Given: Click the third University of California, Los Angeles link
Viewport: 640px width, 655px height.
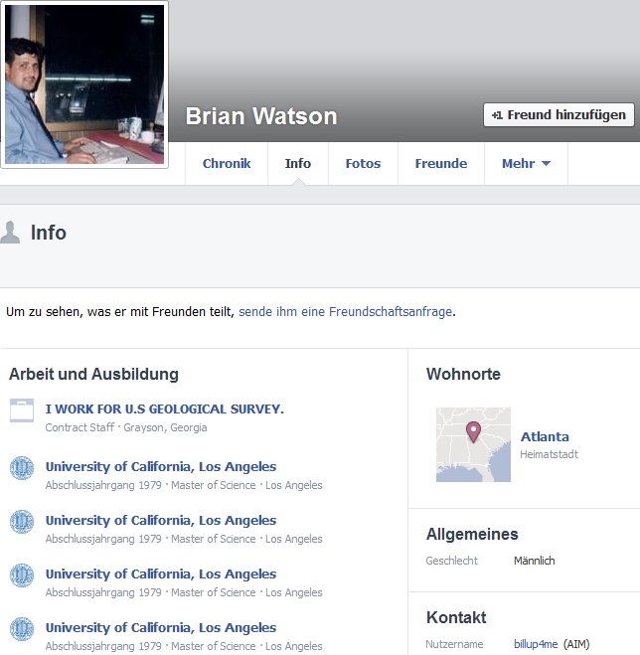Looking at the screenshot, I should tap(161, 573).
